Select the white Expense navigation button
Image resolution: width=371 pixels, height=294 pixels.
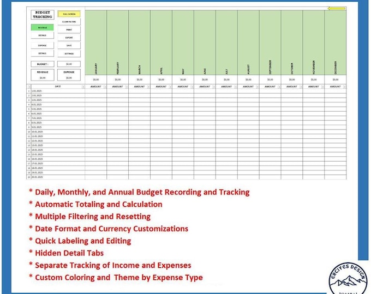click(x=43, y=45)
